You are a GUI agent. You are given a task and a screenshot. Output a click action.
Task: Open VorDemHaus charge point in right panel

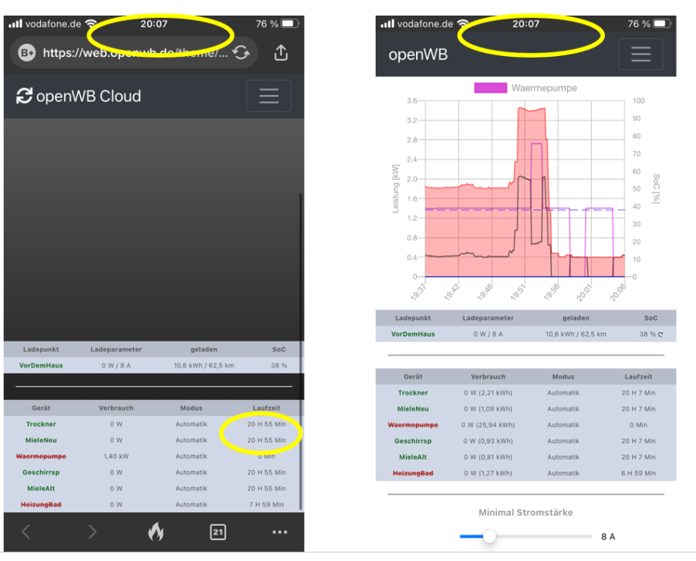coord(413,334)
